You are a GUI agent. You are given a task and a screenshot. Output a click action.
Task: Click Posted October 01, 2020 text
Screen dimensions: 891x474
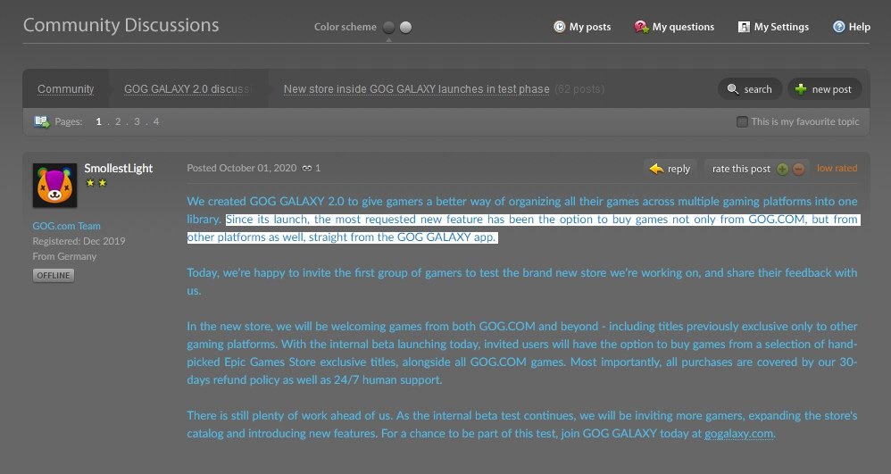click(242, 168)
